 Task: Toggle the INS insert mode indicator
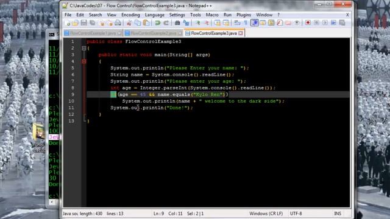coord(338,214)
